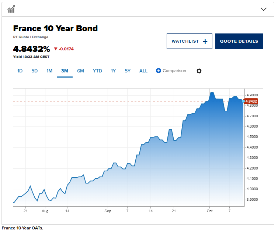Click the Sep label on the date axis
Screen dimensions: 278x232
pyautogui.click(x=108, y=211)
